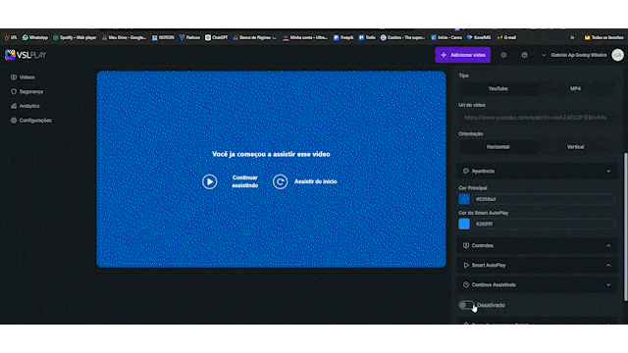This screenshot has width=628, height=353.
Task: Open the Banco de Páginas bookmark
Action: click(x=254, y=37)
